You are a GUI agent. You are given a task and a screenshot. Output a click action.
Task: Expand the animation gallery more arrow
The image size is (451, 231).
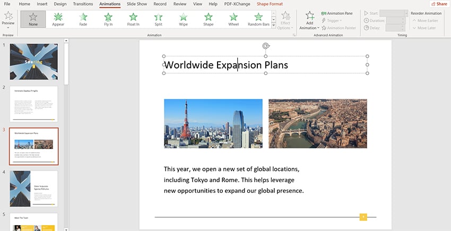click(274, 26)
